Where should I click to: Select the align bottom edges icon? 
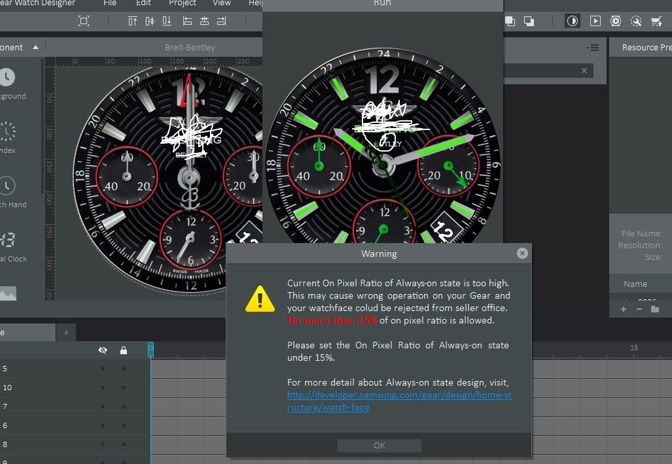[167, 21]
